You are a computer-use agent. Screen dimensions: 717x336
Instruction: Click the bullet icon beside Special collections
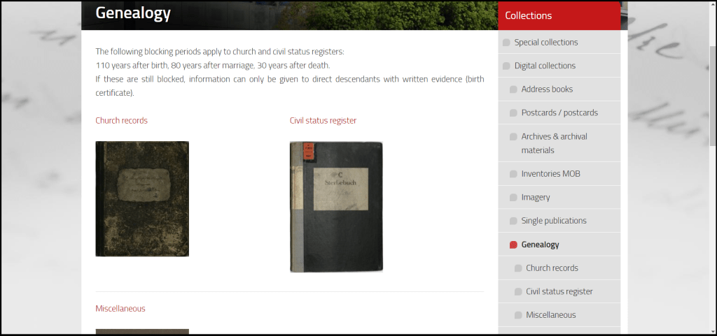(506, 43)
